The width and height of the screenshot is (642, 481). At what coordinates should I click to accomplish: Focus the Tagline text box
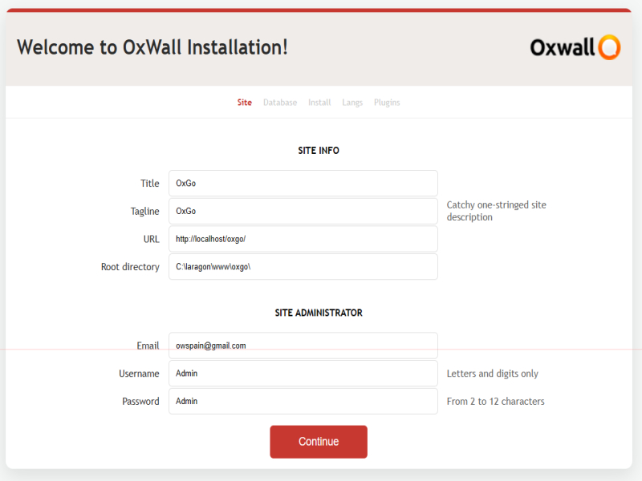point(303,212)
